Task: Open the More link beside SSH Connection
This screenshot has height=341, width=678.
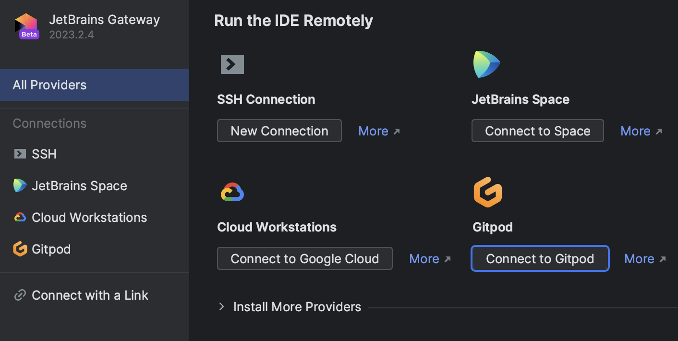Action: pyautogui.click(x=374, y=131)
